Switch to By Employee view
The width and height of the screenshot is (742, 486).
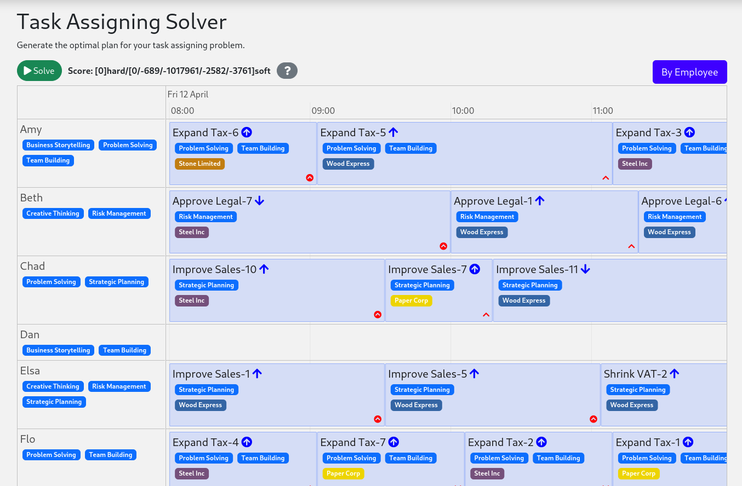(x=689, y=72)
